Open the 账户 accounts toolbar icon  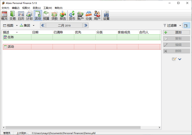point(80,15)
